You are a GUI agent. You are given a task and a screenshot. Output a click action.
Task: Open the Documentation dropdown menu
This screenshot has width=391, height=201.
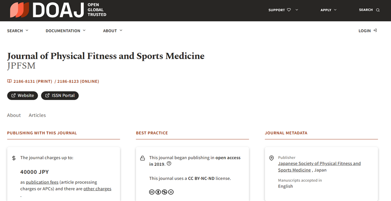[65, 31]
